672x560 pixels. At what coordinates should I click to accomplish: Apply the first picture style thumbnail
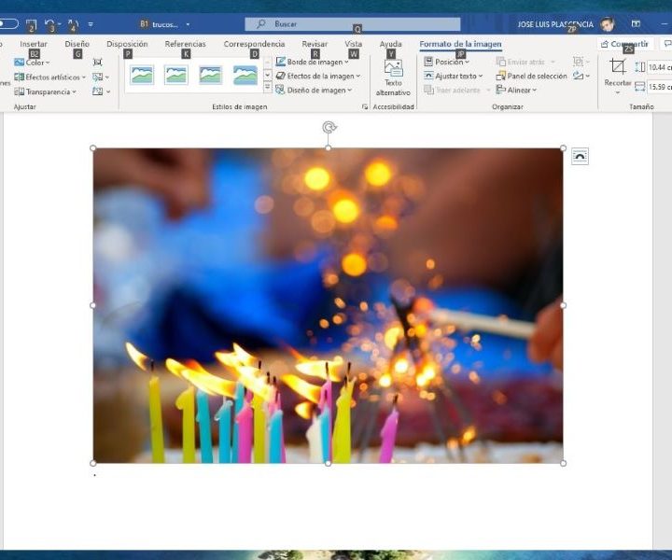142,75
